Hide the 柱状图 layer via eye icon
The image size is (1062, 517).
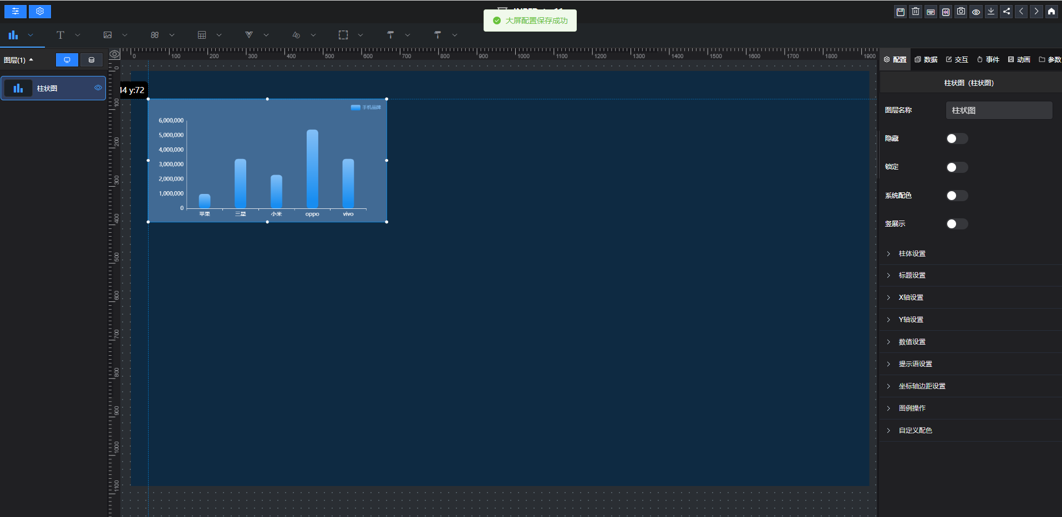(98, 88)
